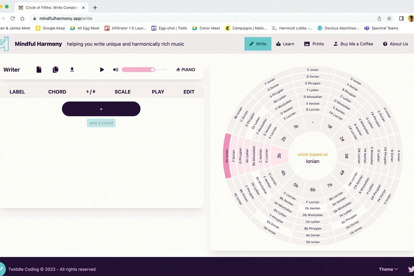
Task: Select the Write tab
Action: (x=258, y=44)
